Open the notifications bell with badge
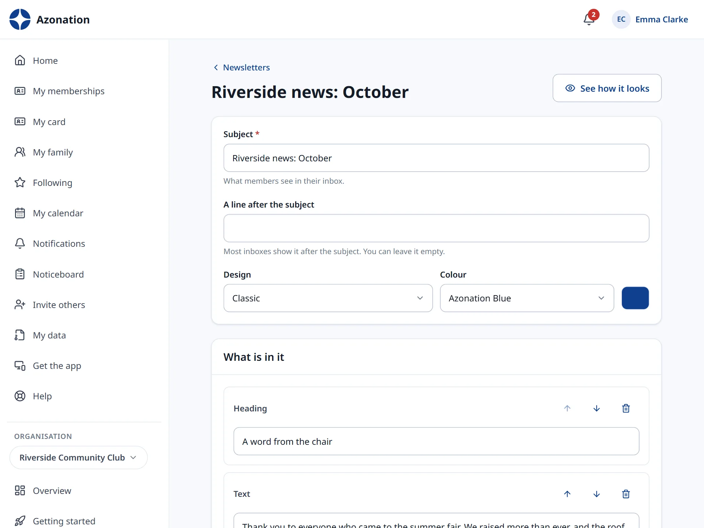This screenshot has height=528, width=704. coord(590,19)
